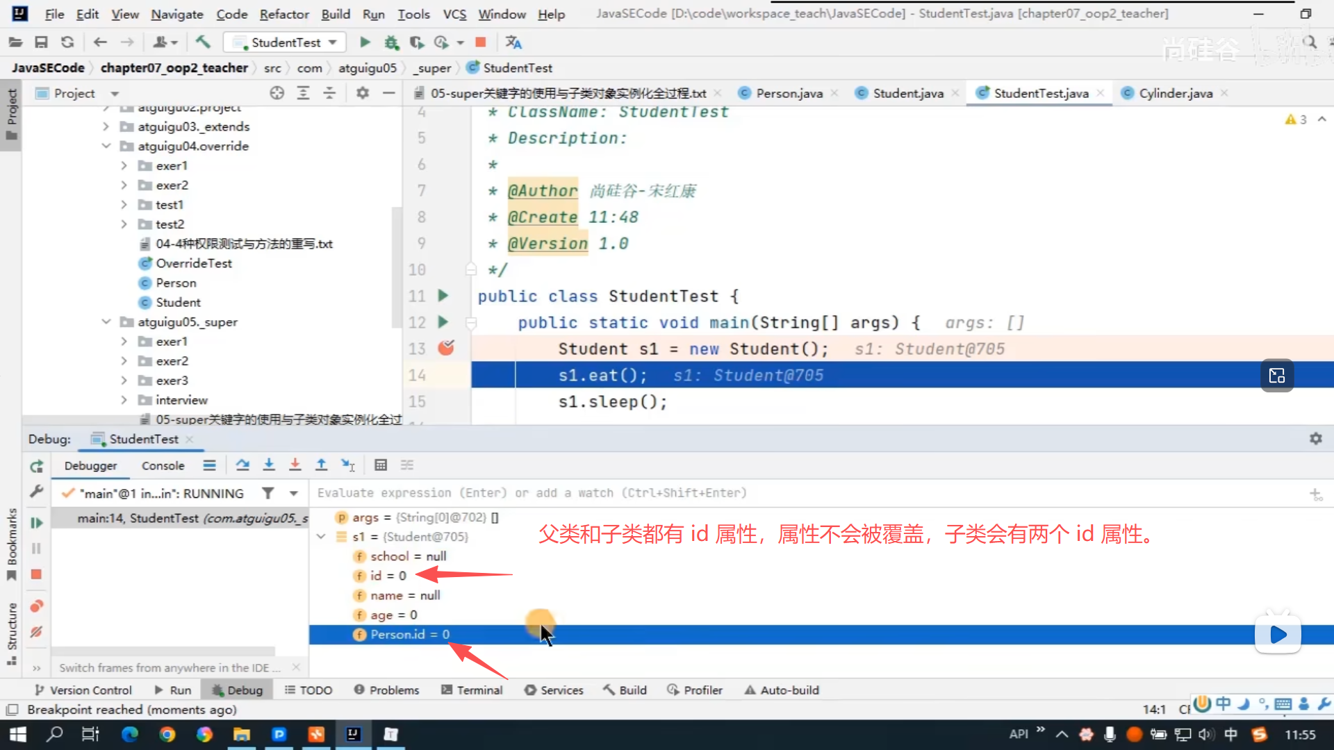Open the Terminal tool window
Screen dimensions: 1334x750
[472, 690]
